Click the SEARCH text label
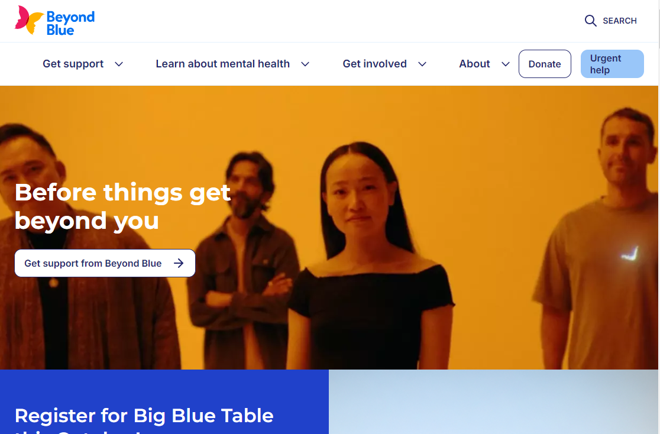The height and width of the screenshot is (434, 660). click(x=620, y=21)
